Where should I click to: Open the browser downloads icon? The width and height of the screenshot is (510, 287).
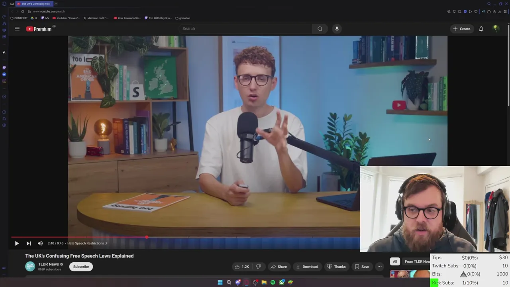pyautogui.click(x=500, y=12)
